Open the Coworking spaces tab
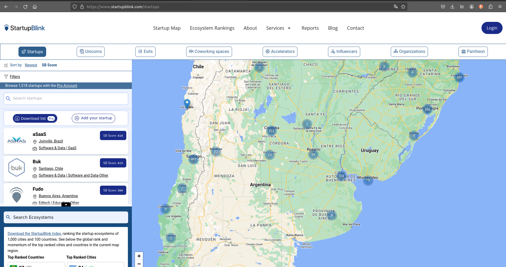 point(209,52)
